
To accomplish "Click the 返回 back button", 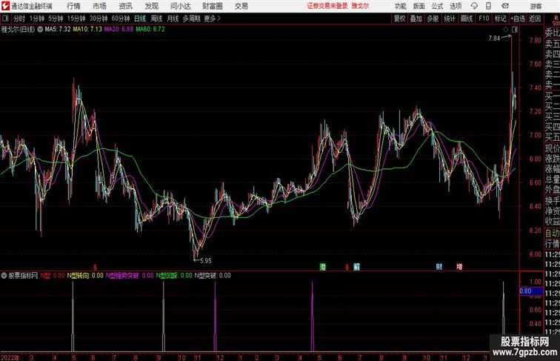I will (535, 19).
